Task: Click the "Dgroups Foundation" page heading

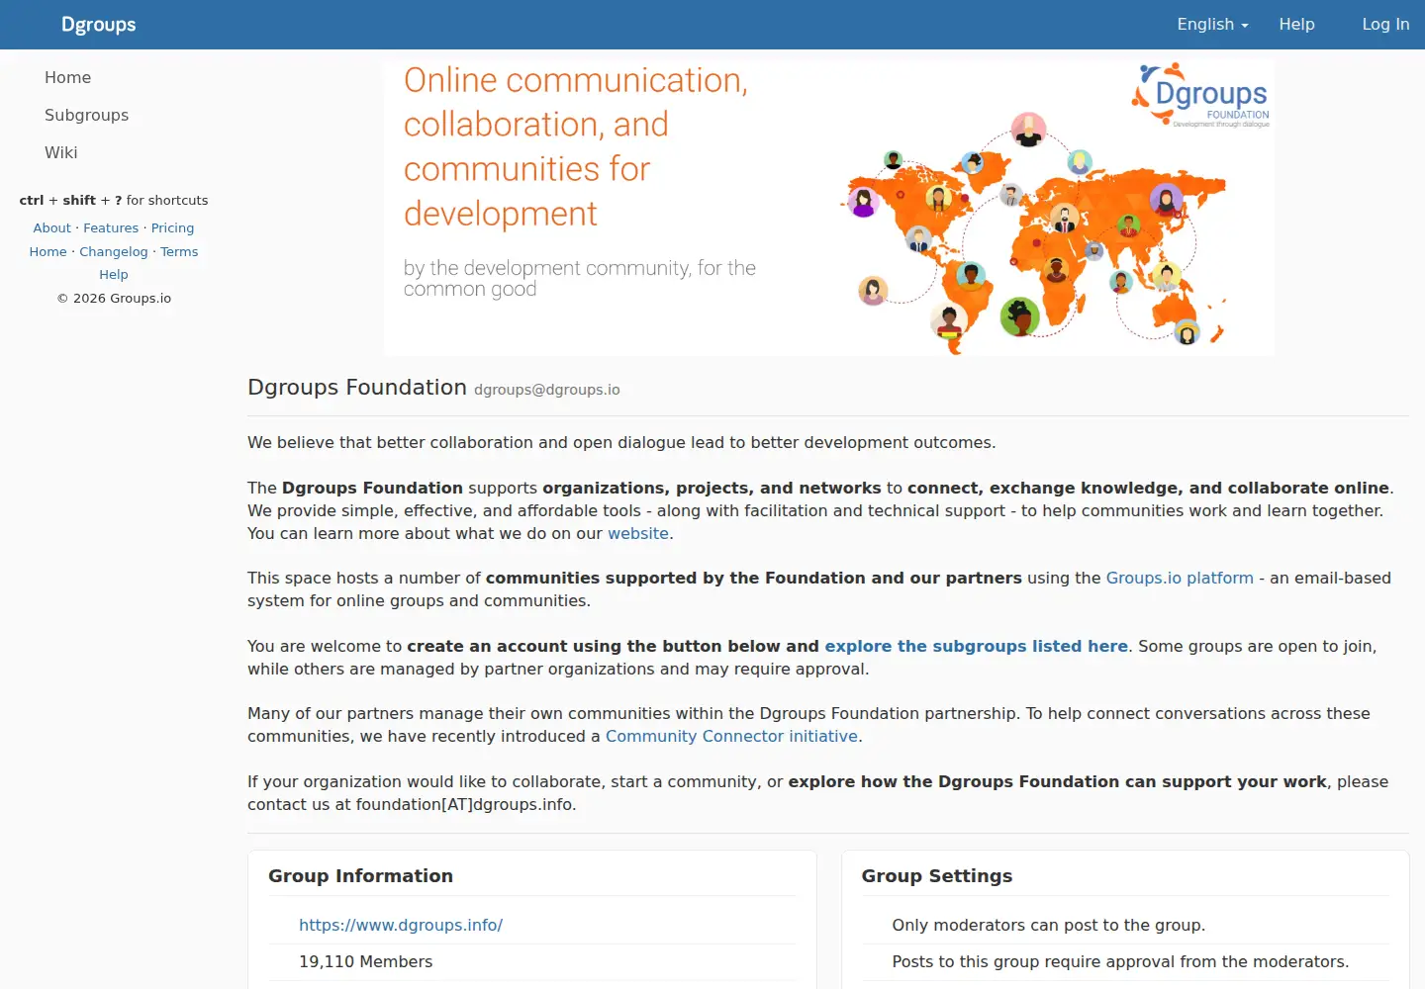Action: (357, 387)
